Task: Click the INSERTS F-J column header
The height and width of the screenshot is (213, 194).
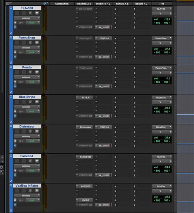Action: tap(103, 4)
